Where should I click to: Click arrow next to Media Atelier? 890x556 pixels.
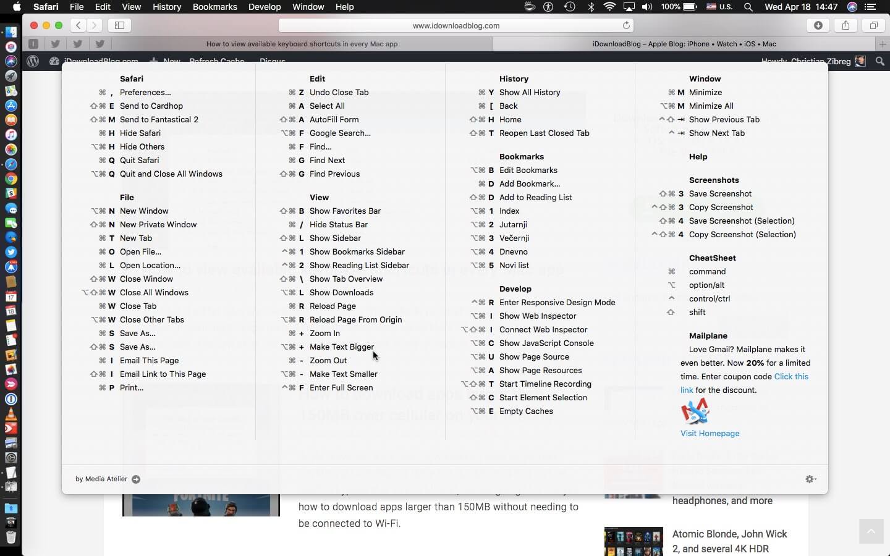tap(136, 479)
